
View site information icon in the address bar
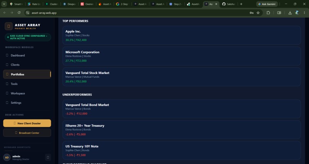click(x=28, y=13)
